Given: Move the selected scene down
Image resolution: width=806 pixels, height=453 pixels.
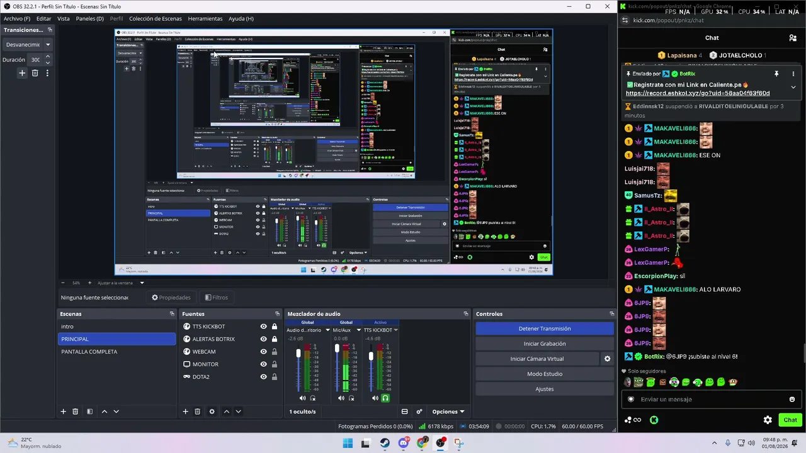Looking at the screenshot, I should [x=116, y=411].
